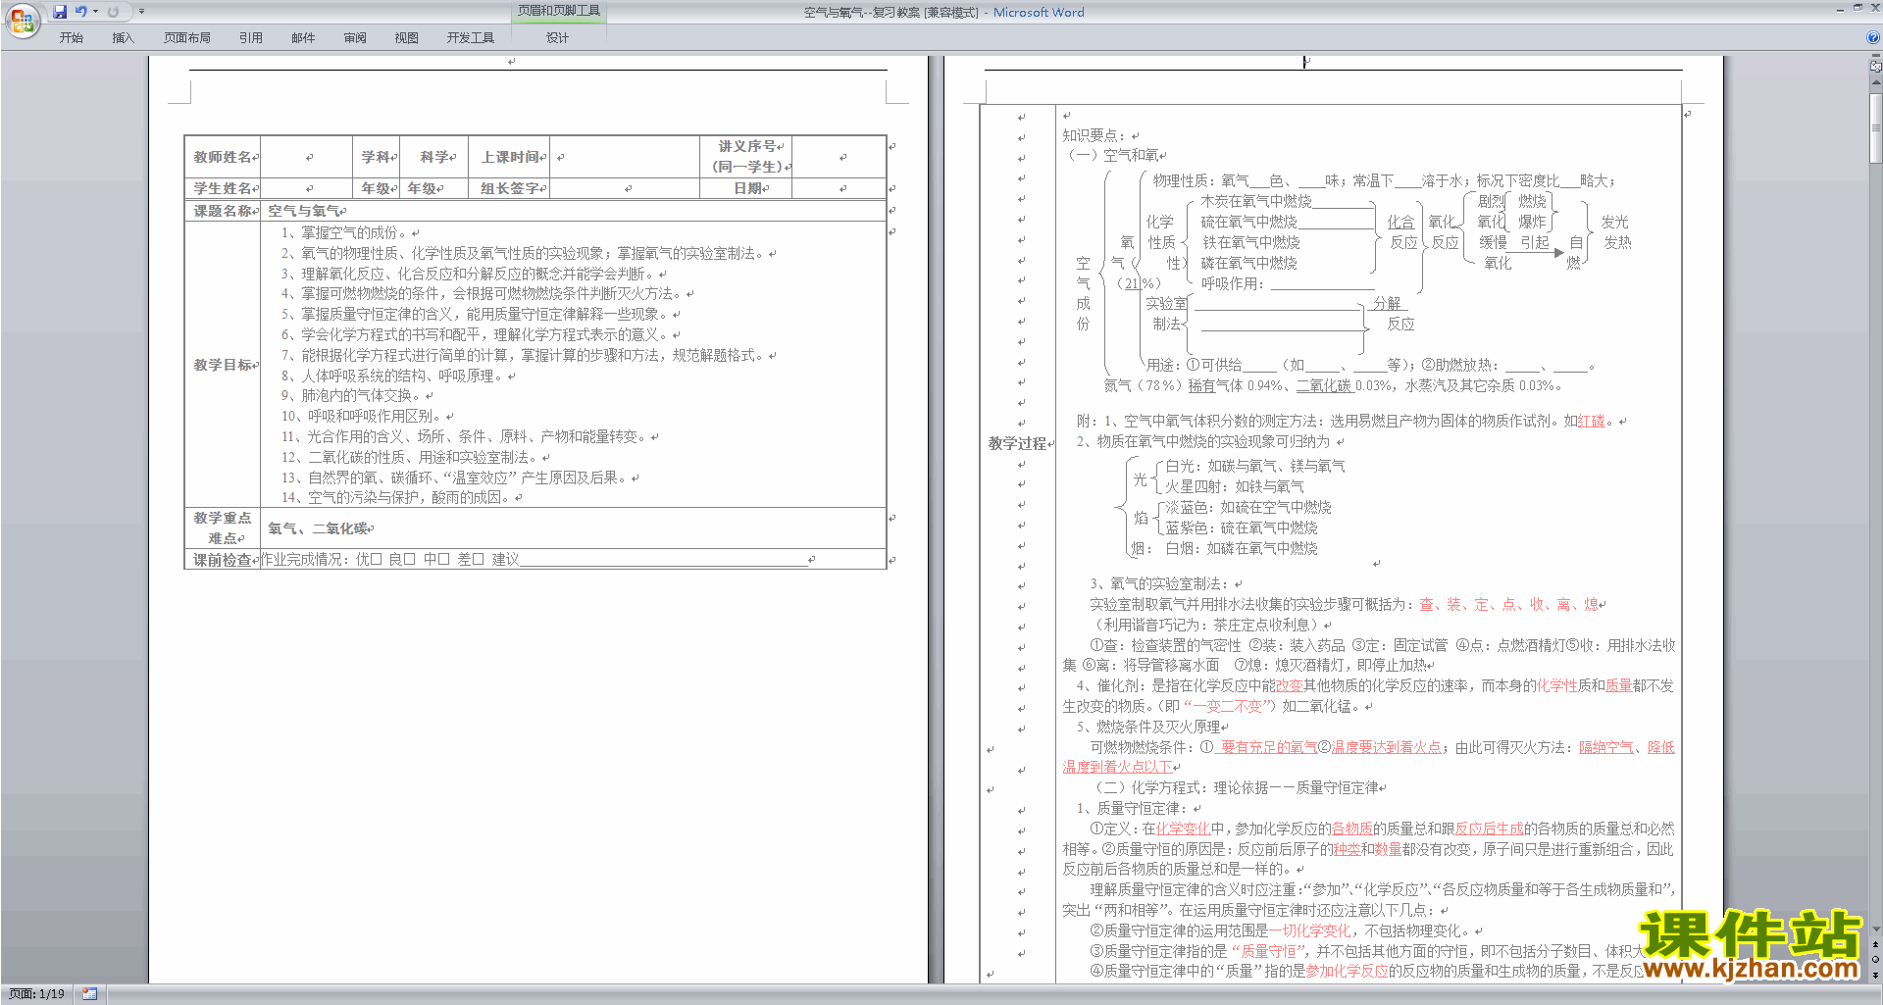Click the Save icon in quick access toolbar
Viewport: 1883px width, 1005px height.
(60, 12)
